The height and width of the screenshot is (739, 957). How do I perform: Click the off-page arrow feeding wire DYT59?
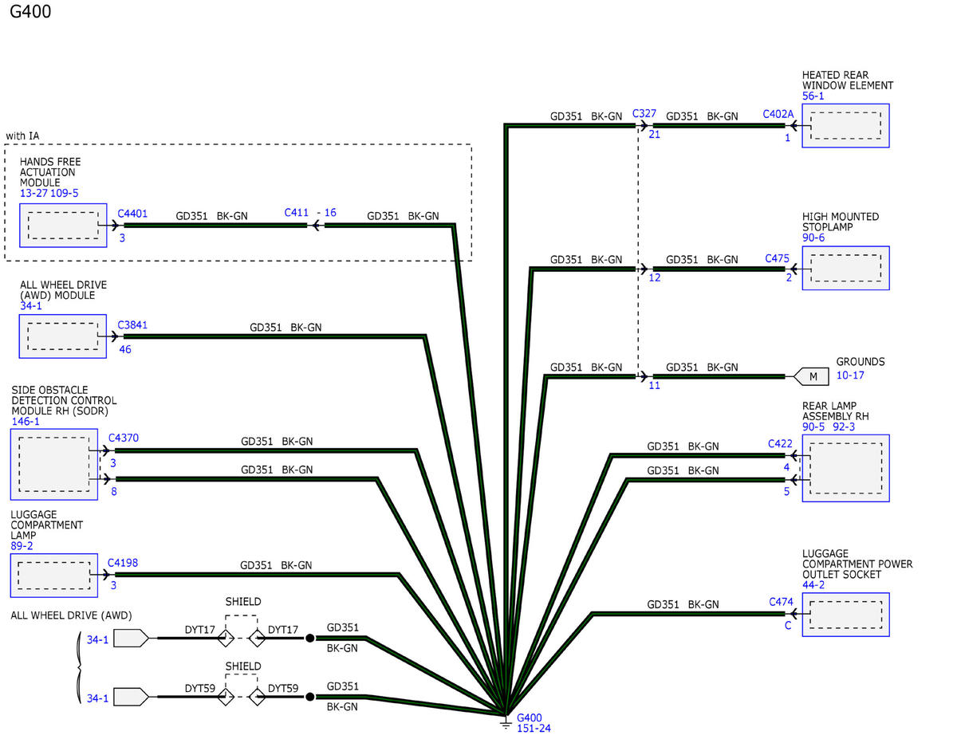click(x=131, y=697)
